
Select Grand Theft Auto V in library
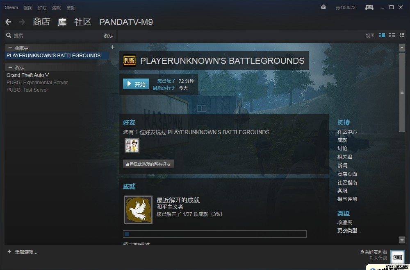pos(28,75)
